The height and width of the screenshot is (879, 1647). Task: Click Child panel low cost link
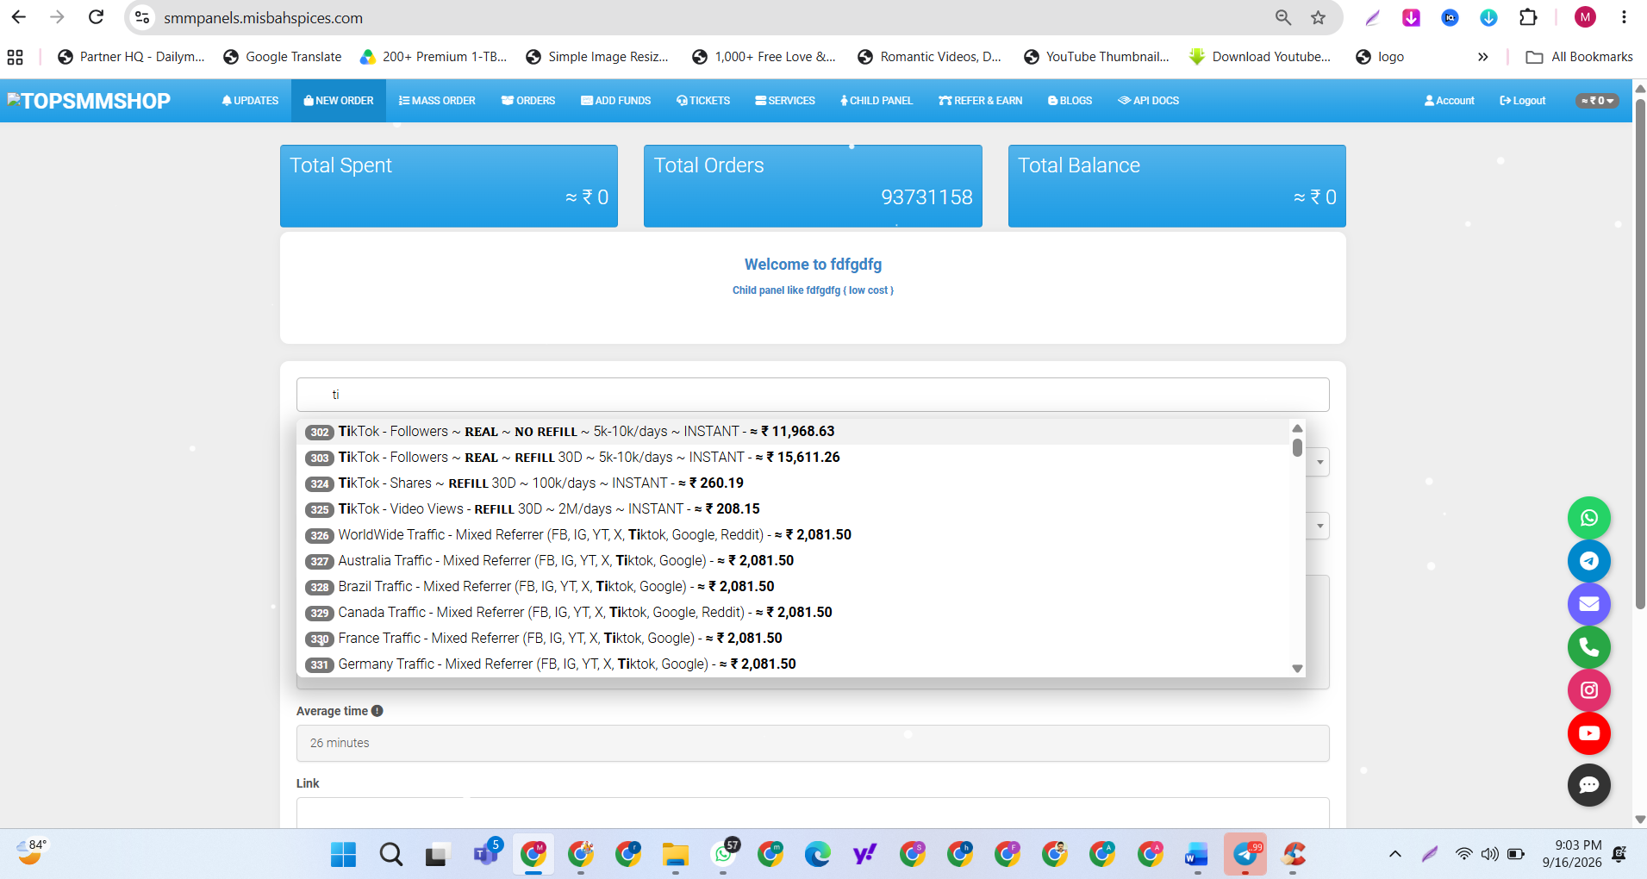(813, 290)
